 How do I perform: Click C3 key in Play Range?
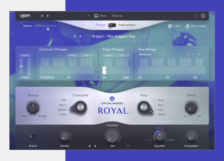tap(140, 71)
